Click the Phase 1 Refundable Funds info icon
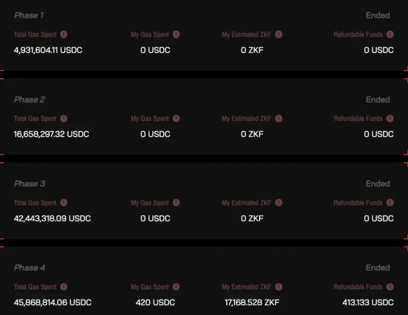 pyautogui.click(x=390, y=34)
